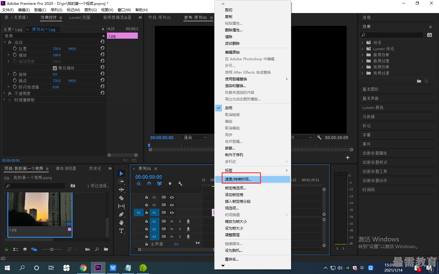Toggle linked selection in timeline
The image size is (439, 274).
159,184
